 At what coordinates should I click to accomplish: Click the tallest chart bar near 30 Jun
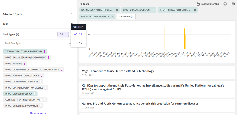pyautogui.click(x=196, y=35)
